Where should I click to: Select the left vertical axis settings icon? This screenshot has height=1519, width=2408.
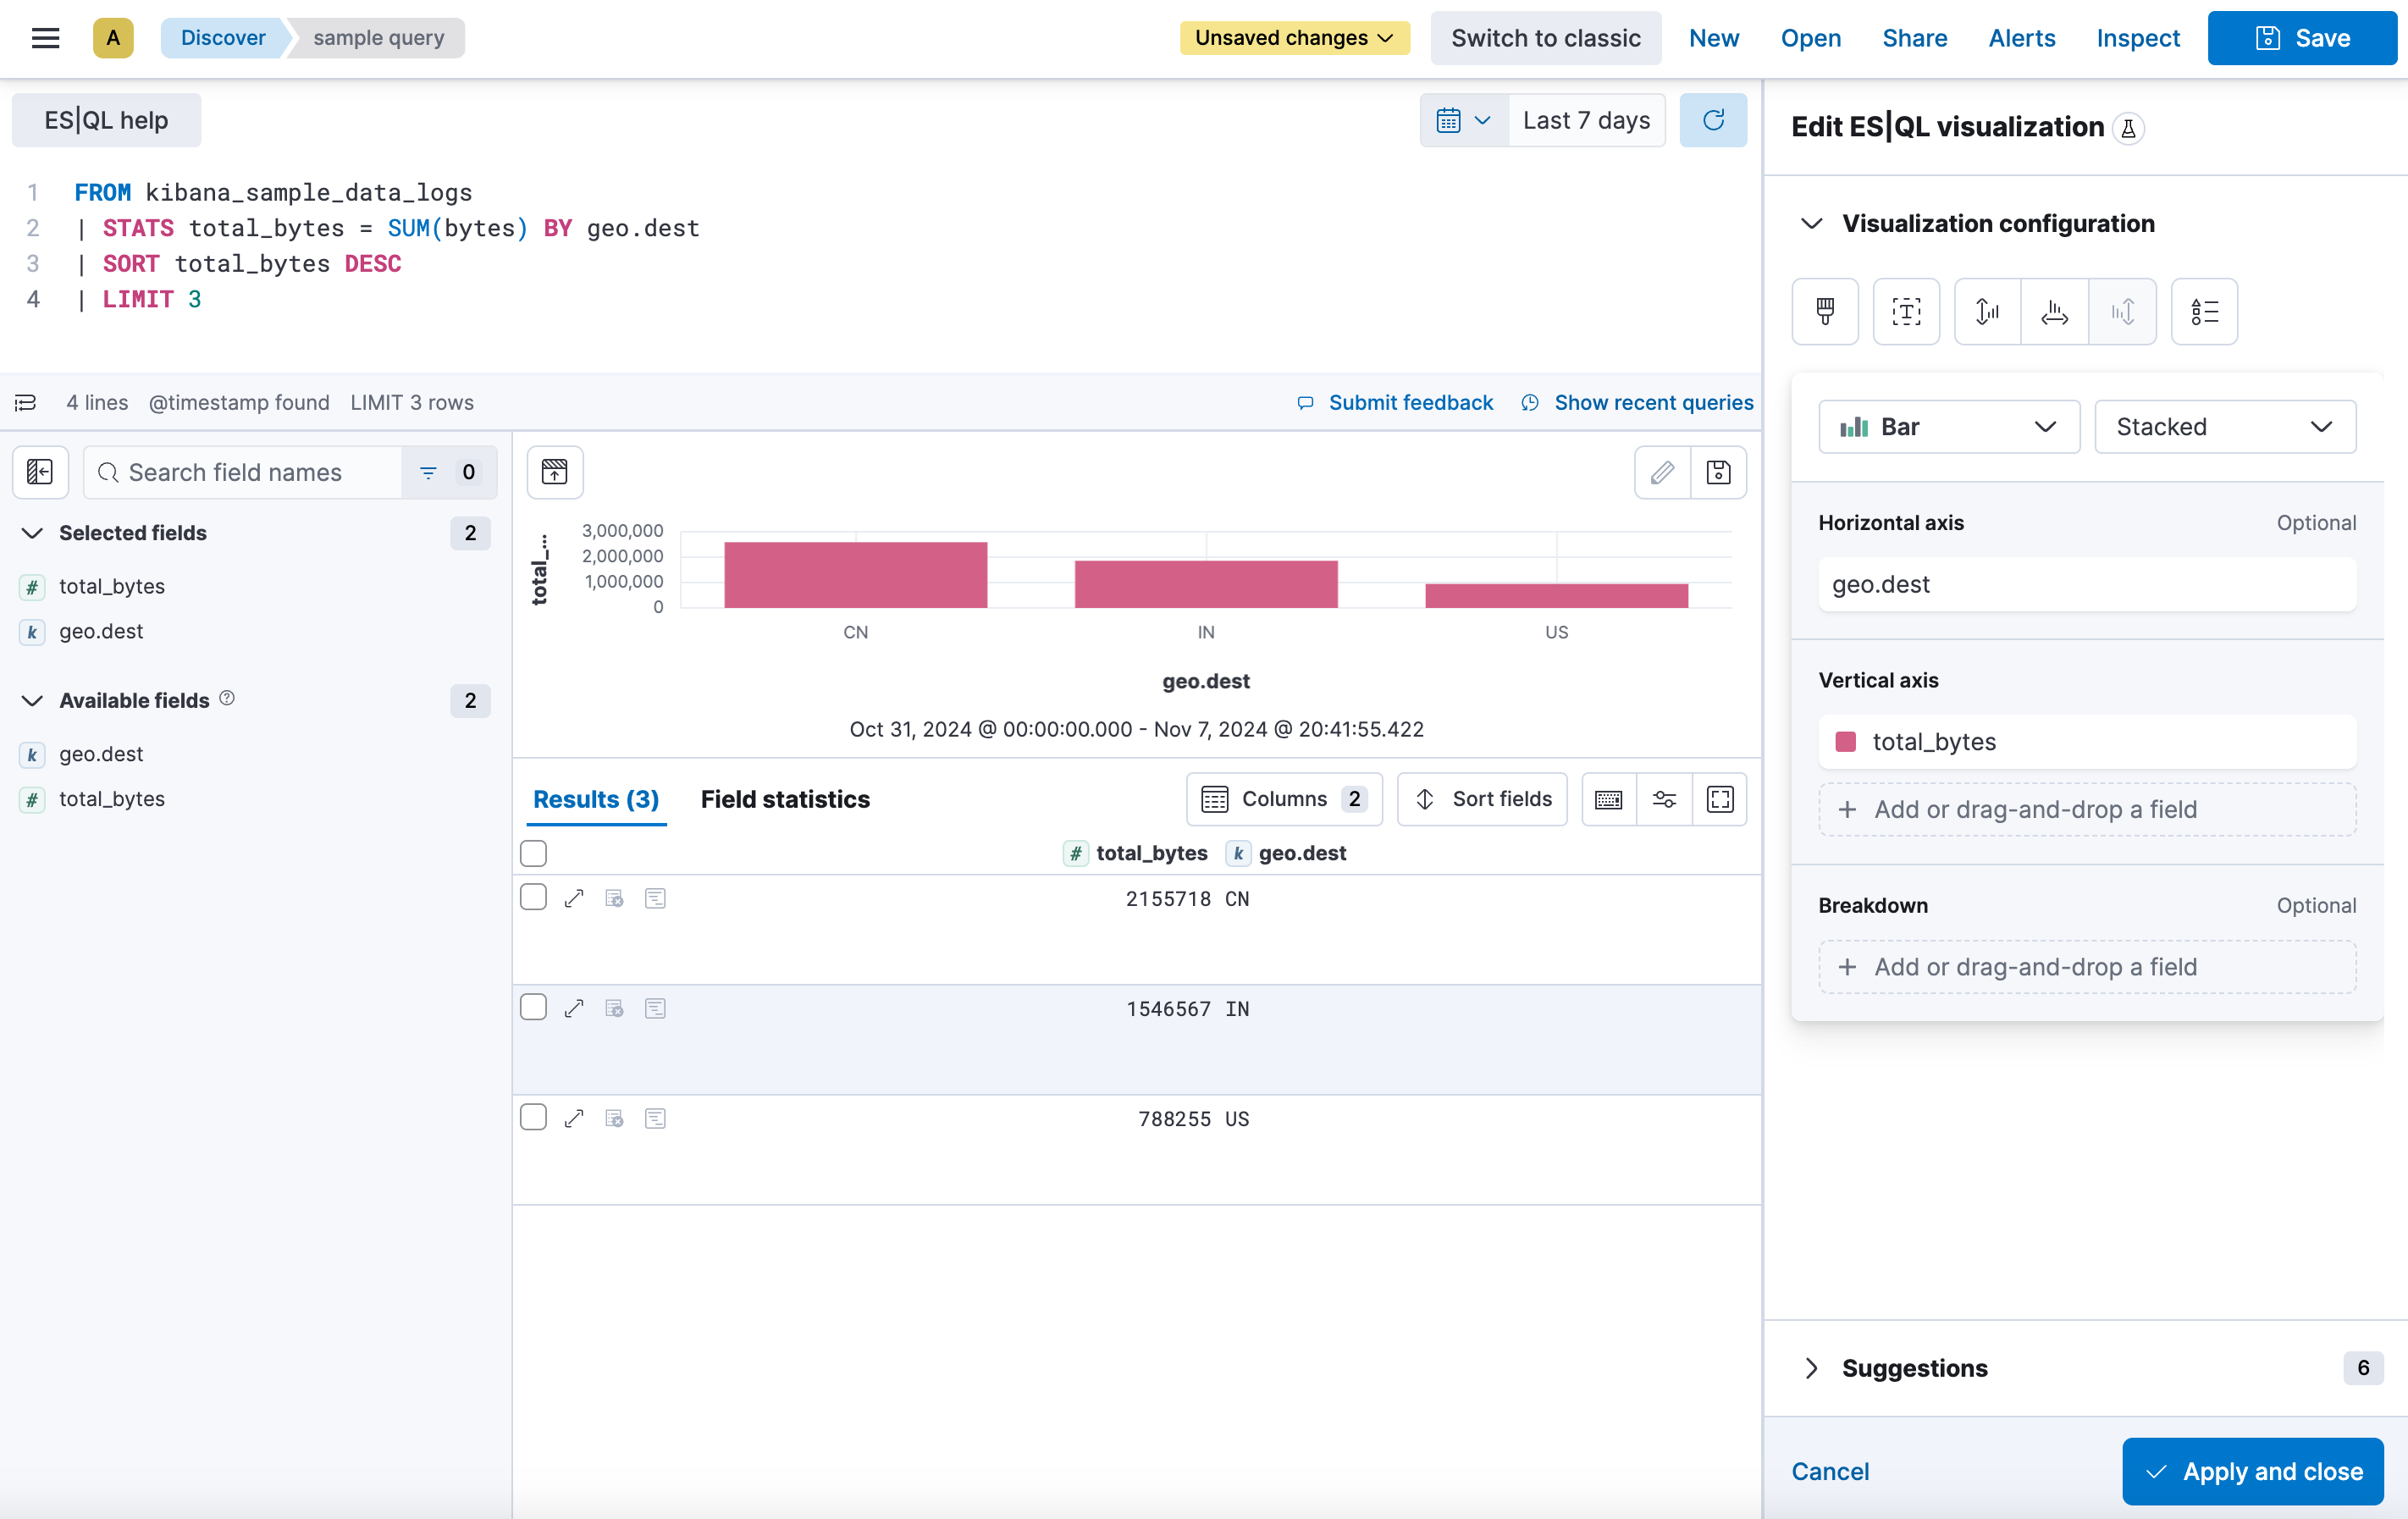coord(1987,311)
